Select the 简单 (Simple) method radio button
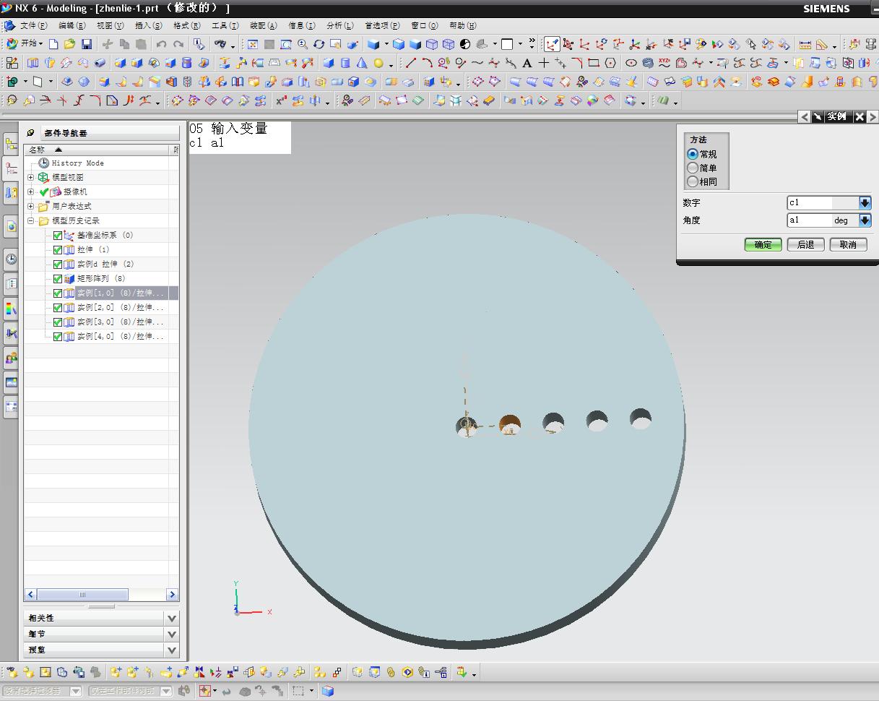 pos(693,168)
